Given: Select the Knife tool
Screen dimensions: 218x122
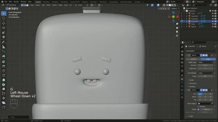Looking at the screenshot, I should tap(4, 75).
